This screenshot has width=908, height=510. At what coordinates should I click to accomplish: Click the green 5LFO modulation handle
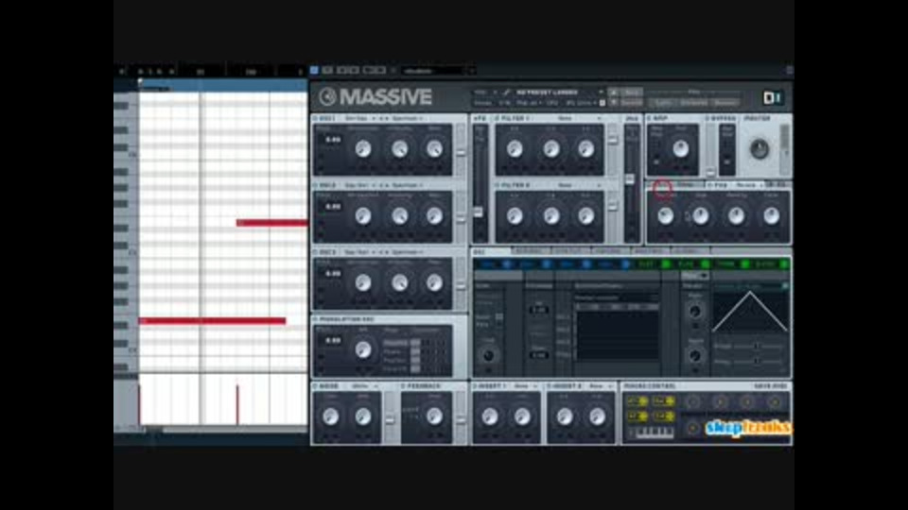pos(665,264)
